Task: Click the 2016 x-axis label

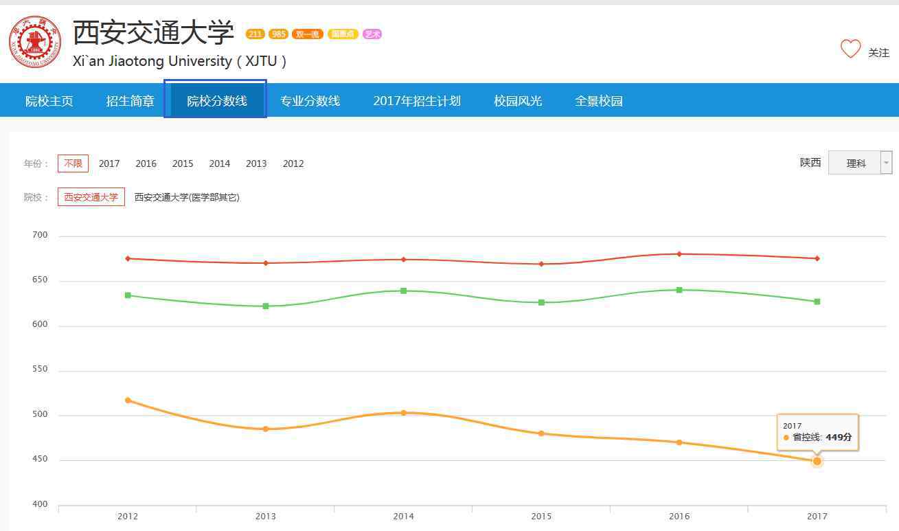Action: click(x=679, y=517)
